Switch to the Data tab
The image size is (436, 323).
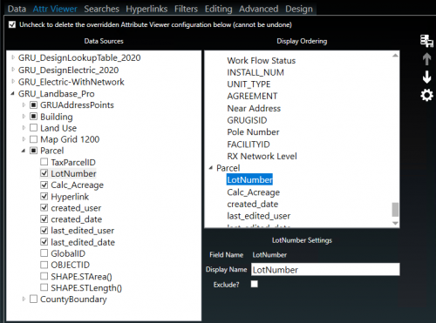17,9
